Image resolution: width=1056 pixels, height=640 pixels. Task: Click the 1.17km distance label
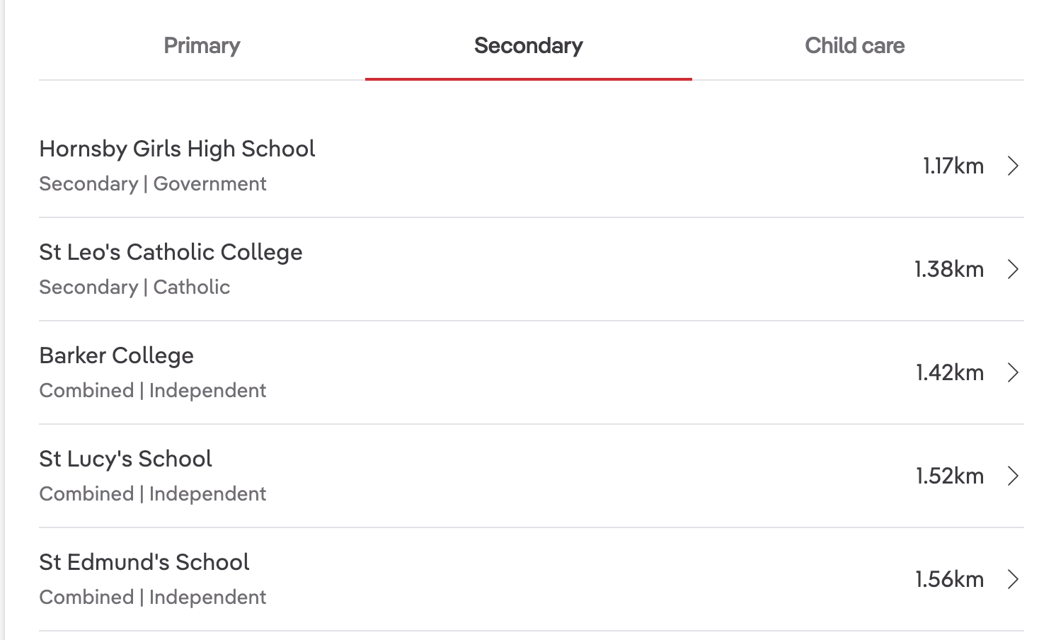click(x=953, y=166)
